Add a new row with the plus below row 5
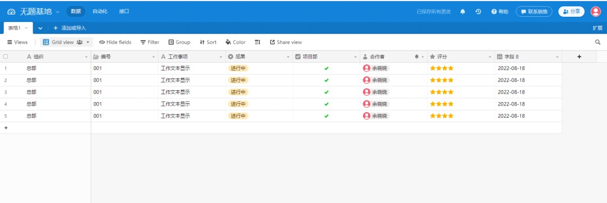Screen dimensions: 607x203 click(x=6, y=127)
